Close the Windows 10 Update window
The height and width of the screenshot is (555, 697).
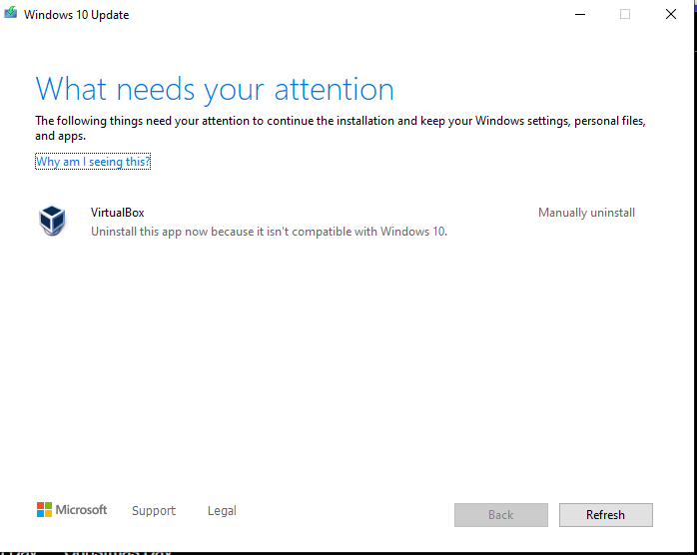click(671, 14)
